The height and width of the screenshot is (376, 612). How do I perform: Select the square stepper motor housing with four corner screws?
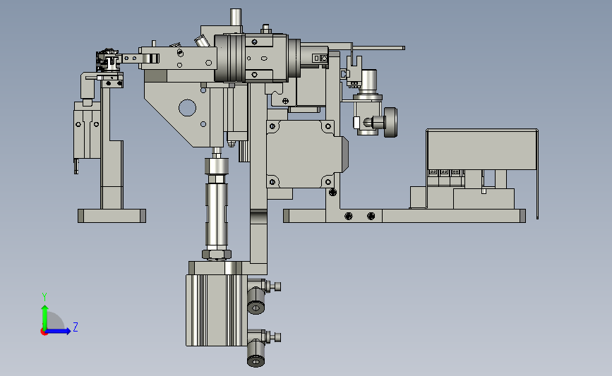pyautogui.click(x=301, y=154)
